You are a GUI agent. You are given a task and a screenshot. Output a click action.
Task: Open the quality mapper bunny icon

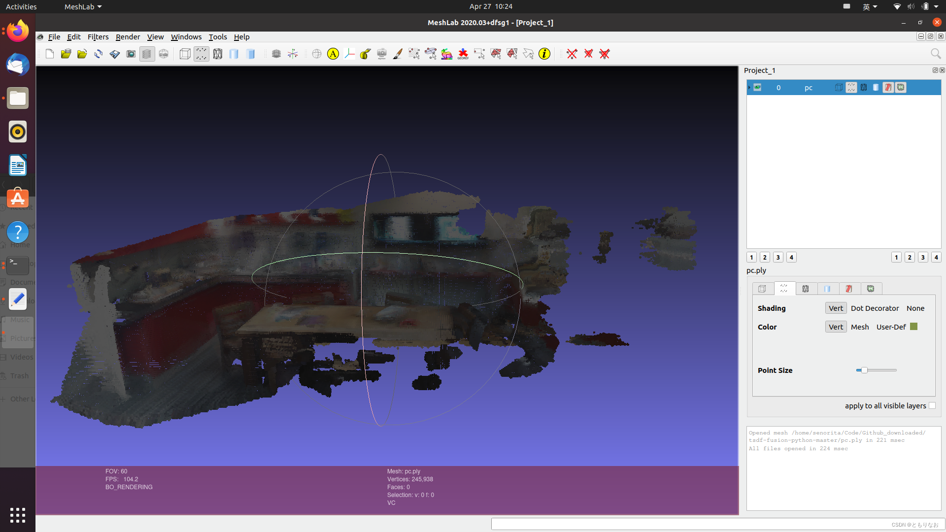[447, 54]
